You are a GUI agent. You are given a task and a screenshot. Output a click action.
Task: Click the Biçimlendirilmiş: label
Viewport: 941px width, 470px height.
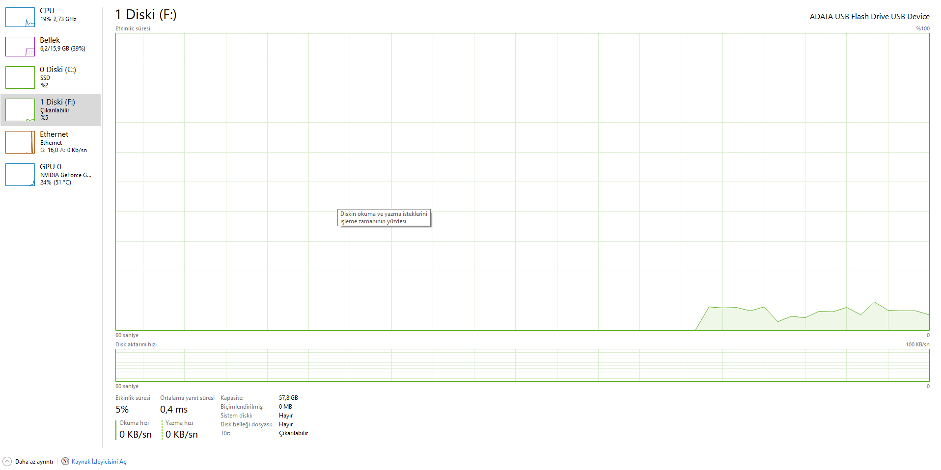(x=242, y=407)
